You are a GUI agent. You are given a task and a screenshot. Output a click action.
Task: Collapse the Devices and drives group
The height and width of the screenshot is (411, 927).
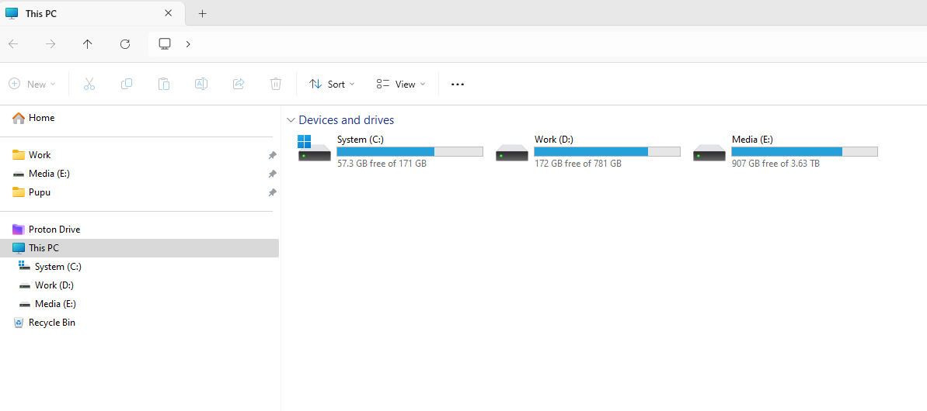coord(291,120)
